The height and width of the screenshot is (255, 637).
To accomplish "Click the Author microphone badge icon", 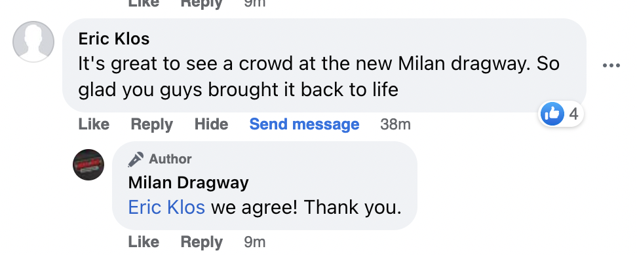I will pyautogui.click(x=135, y=160).
